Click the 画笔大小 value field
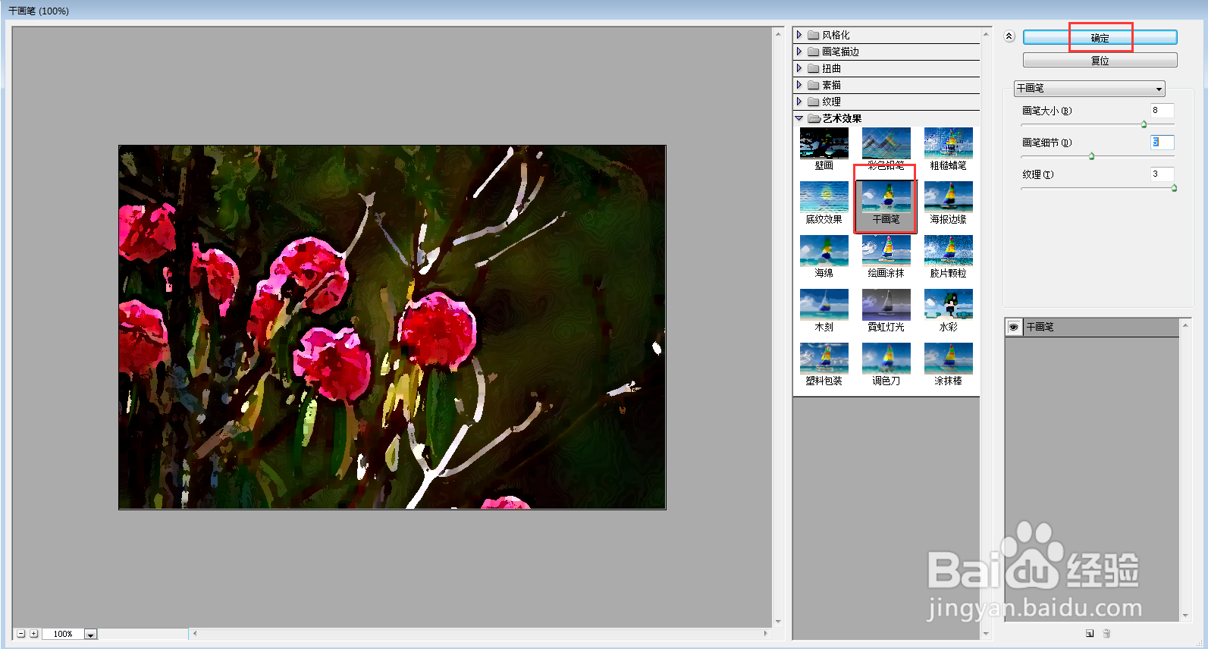This screenshot has width=1208, height=649. pos(1162,111)
